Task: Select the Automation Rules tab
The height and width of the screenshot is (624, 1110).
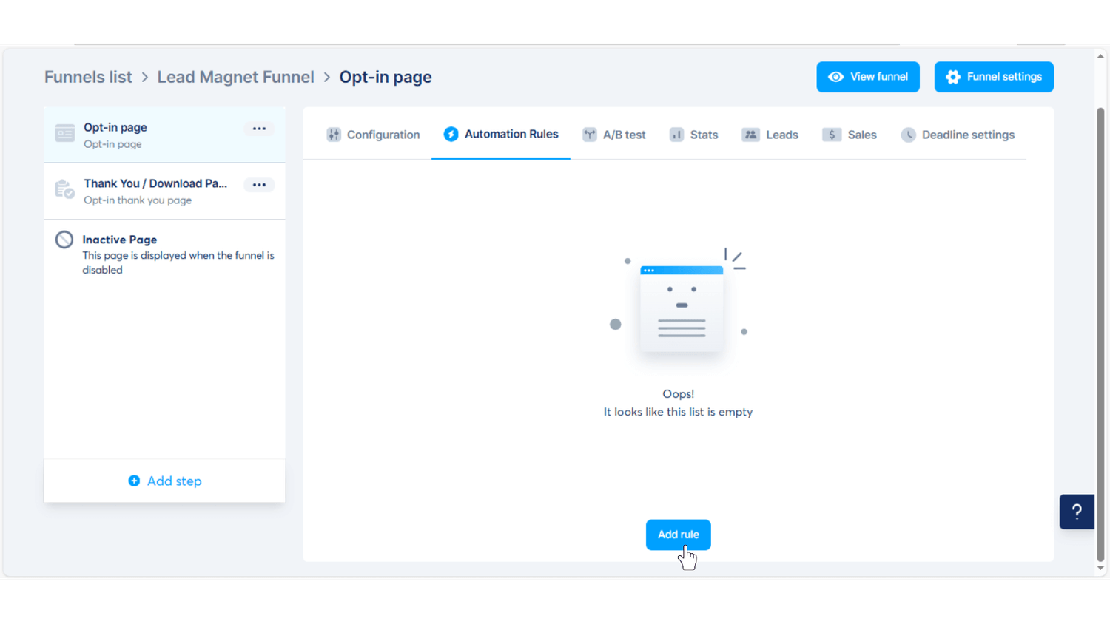Action: [x=501, y=134]
